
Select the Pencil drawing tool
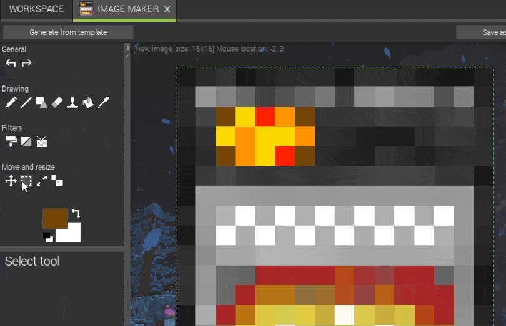[x=11, y=102]
